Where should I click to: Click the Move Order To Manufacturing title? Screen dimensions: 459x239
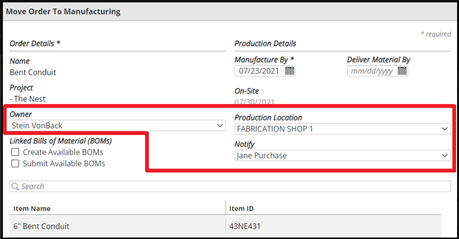[x=63, y=11]
